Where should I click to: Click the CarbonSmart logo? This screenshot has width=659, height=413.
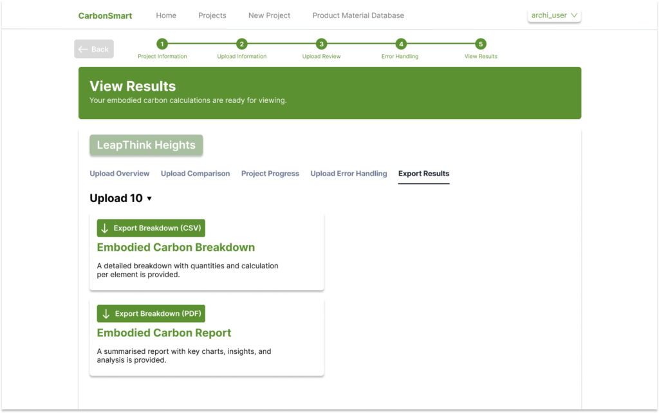105,15
